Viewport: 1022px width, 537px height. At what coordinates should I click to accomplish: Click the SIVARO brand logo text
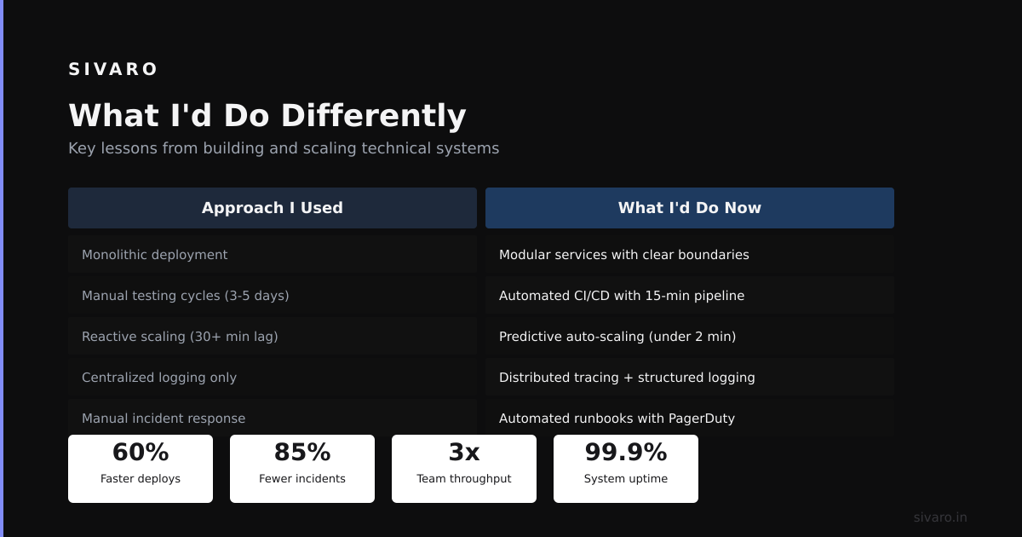tap(113, 69)
